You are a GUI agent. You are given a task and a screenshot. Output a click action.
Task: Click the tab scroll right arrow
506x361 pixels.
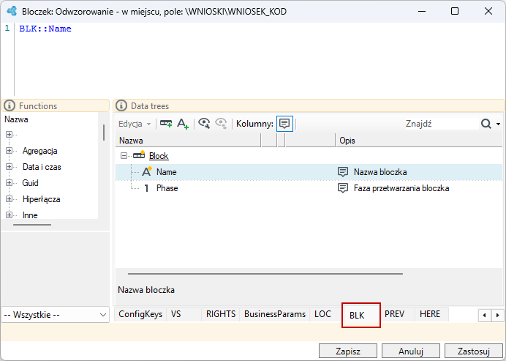coord(497,315)
